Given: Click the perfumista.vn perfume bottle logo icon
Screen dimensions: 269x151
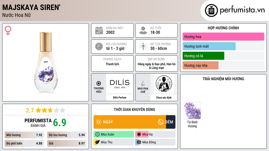Looking at the screenshot, I should click(211, 10).
